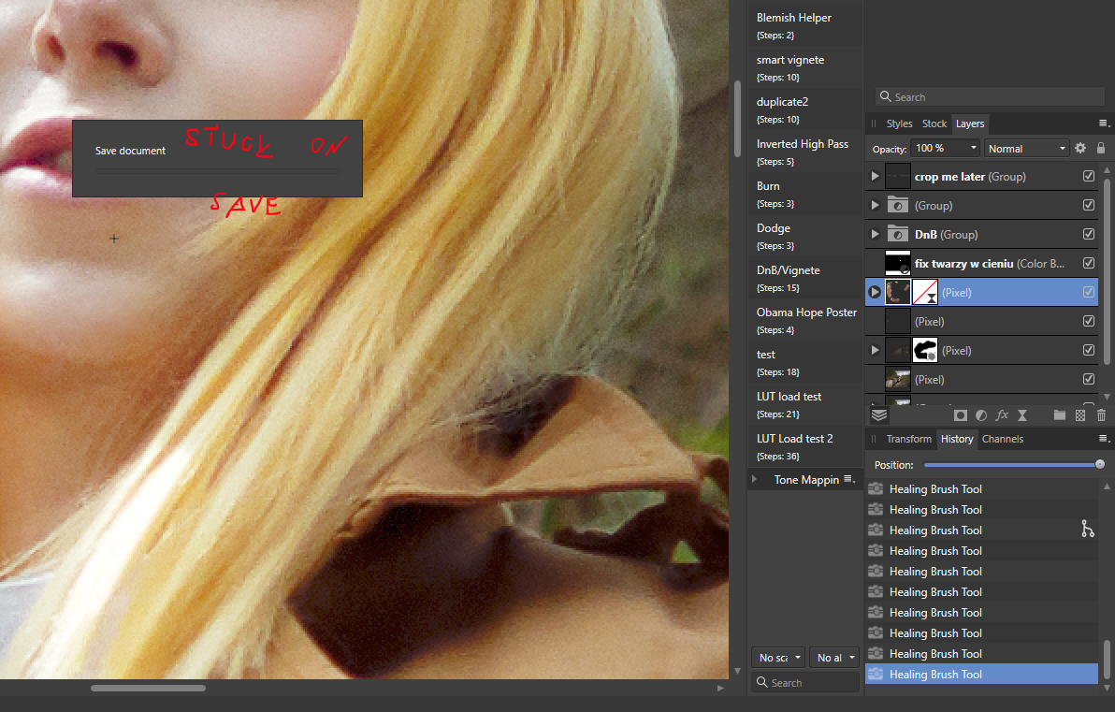The image size is (1115, 712).
Task: Expand the crop me later group
Action: click(x=876, y=176)
